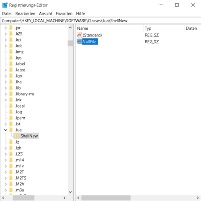Screen dimensions: 201x201
Task: Open the Bearbeiten menu
Action: coord(25,13)
